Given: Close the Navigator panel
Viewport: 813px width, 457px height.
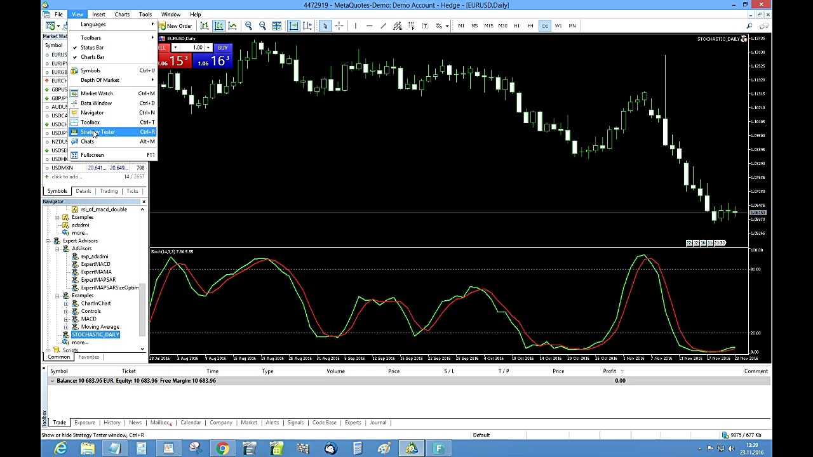Looking at the screenshot, I should [x=144, y=202].
